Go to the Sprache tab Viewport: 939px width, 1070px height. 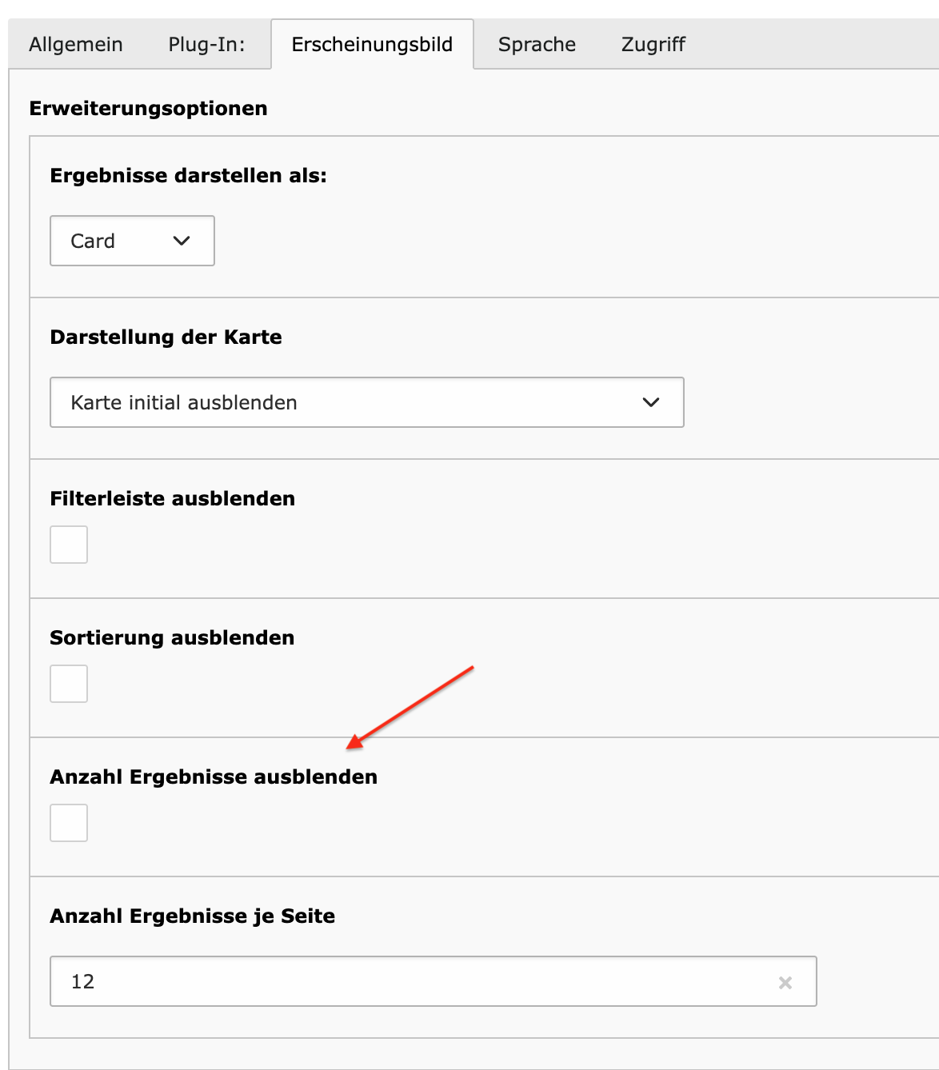click(x=537, y=44)
